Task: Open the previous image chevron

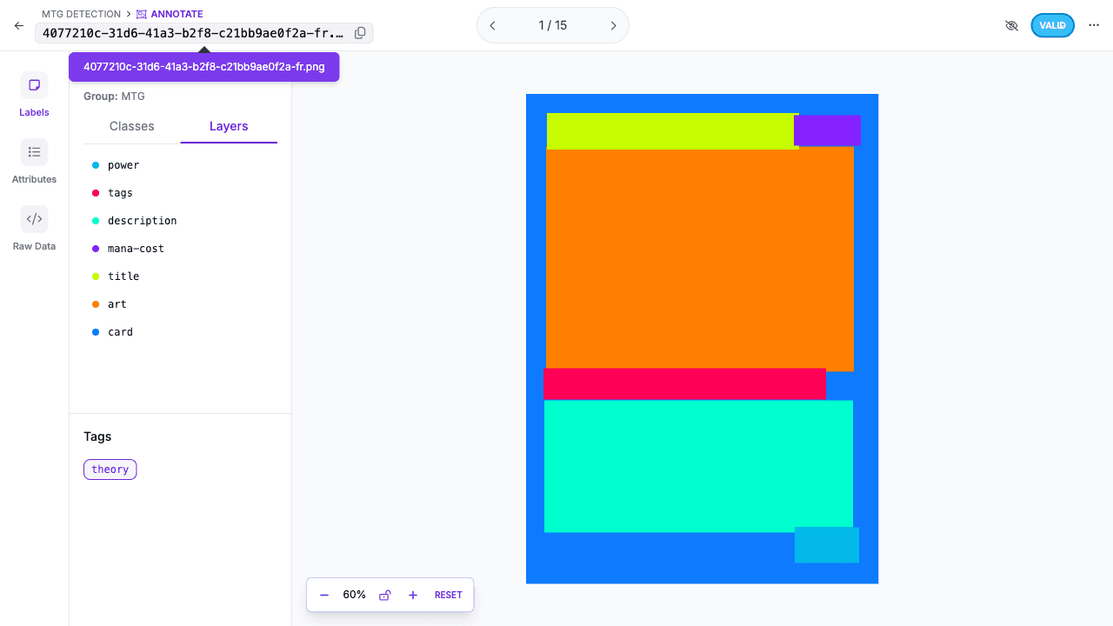Action: (492, 25)
